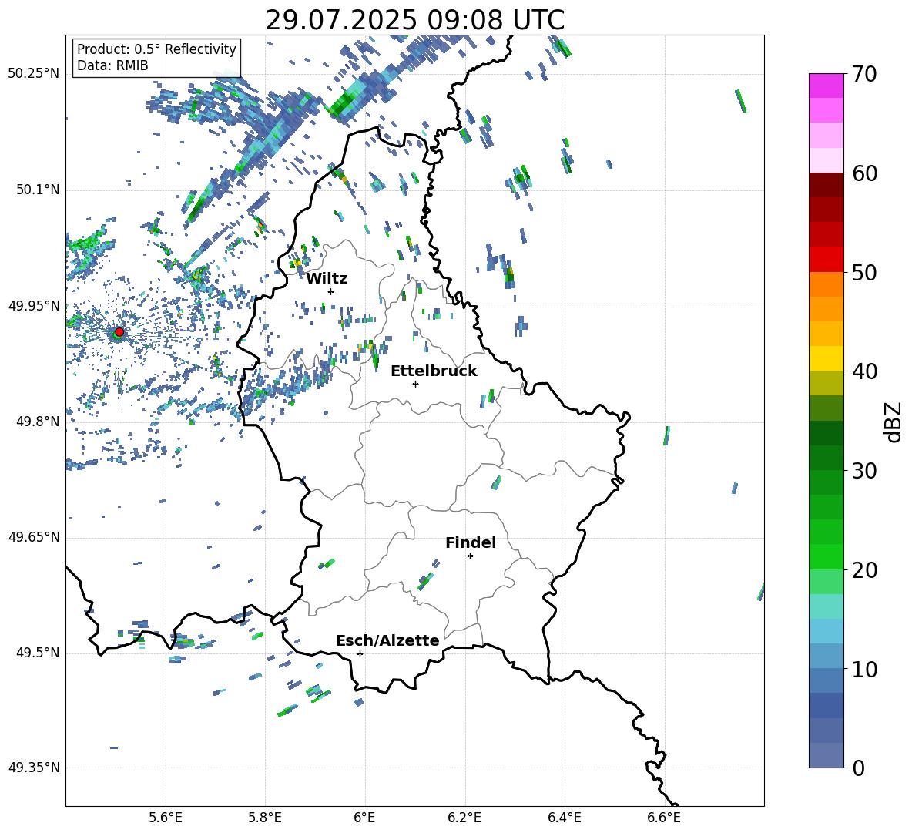Click the 10 value on colorbar
The image size is (912, 833).
coord(864,670)
